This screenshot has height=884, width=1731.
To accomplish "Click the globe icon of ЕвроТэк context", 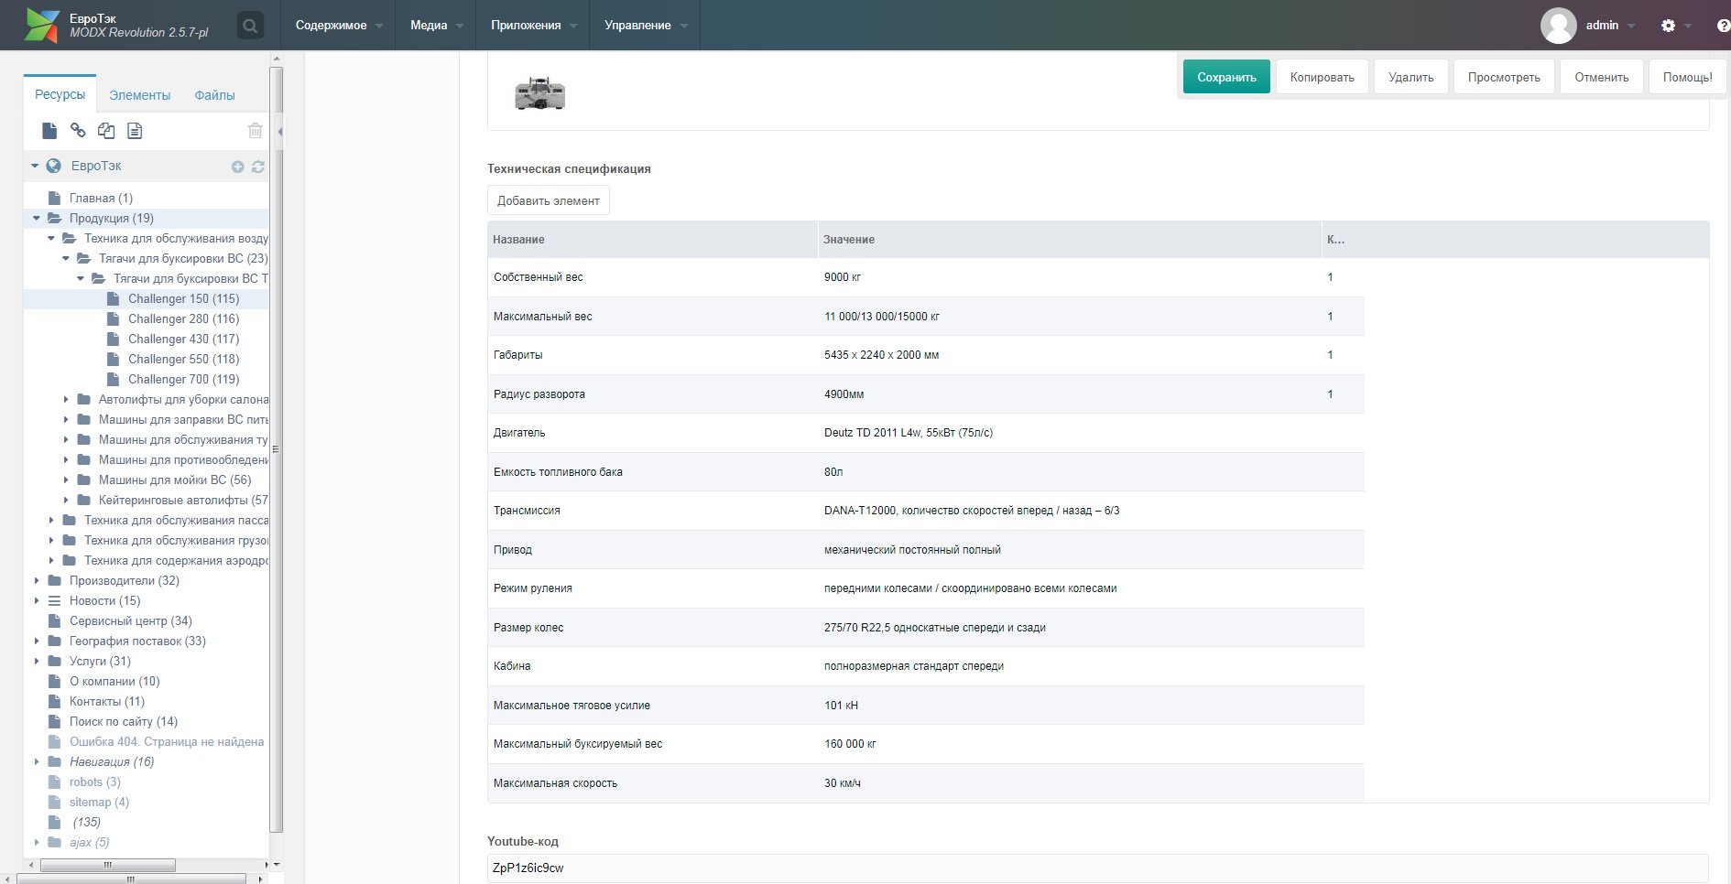I will pyautogui.click(x=54, y=166).
